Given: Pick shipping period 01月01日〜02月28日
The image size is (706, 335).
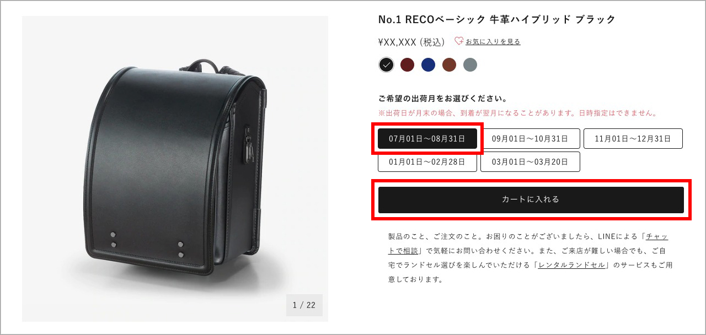Looking at the screenshot, I should (x=427, y=162).
